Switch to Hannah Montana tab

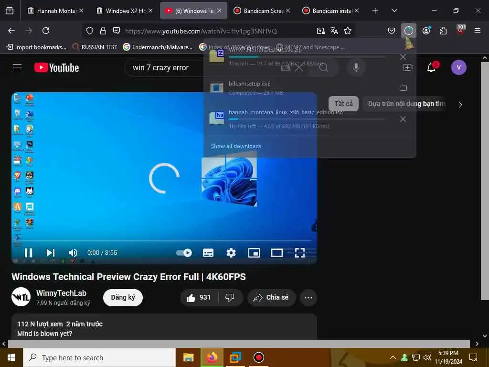click(x=55, y=11)
